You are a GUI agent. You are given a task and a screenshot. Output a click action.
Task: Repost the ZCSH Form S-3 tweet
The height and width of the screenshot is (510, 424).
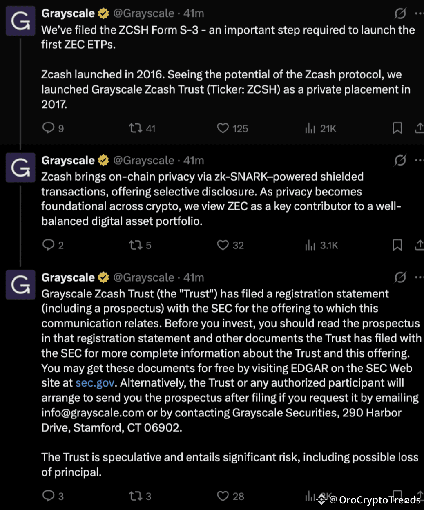point(135,128)
